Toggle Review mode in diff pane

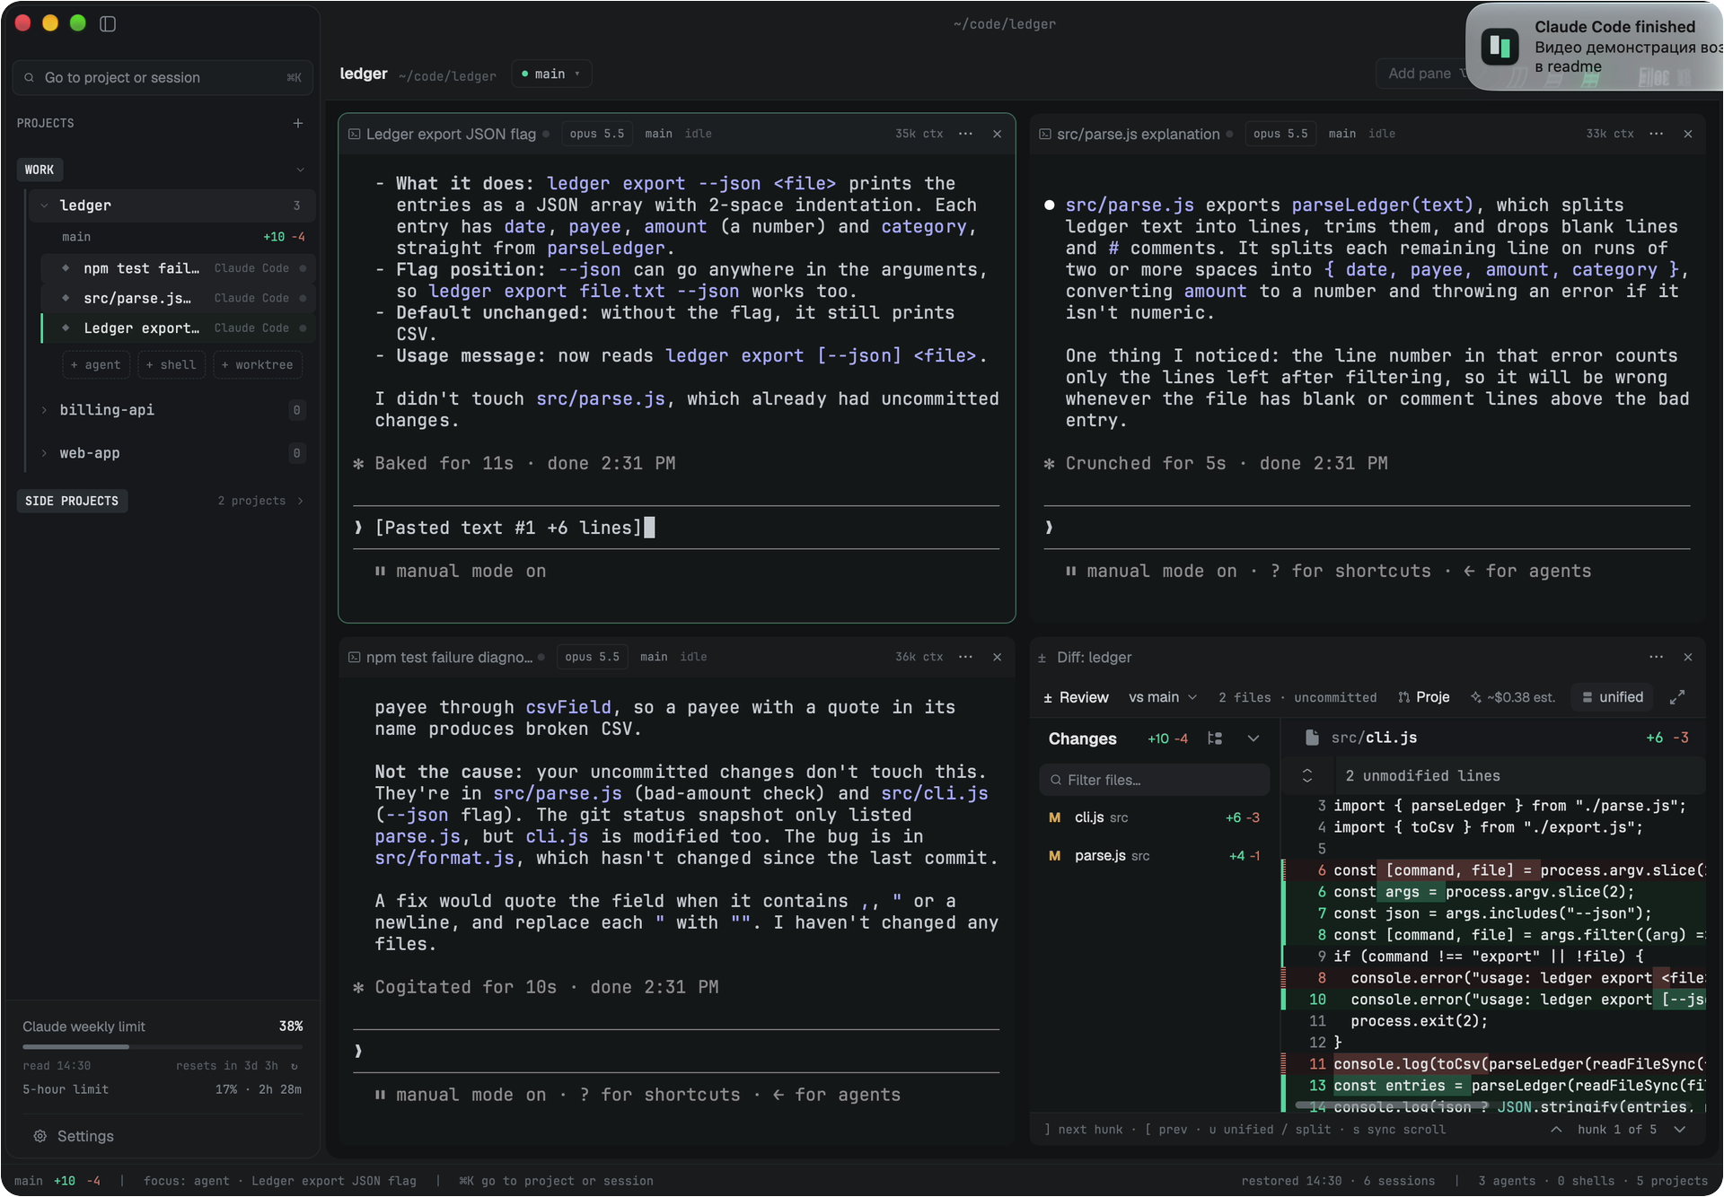tap(1076, 697)
